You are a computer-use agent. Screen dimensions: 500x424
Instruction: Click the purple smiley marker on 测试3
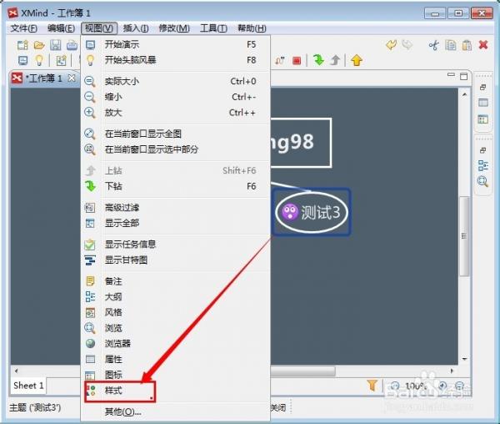[290, 212]
